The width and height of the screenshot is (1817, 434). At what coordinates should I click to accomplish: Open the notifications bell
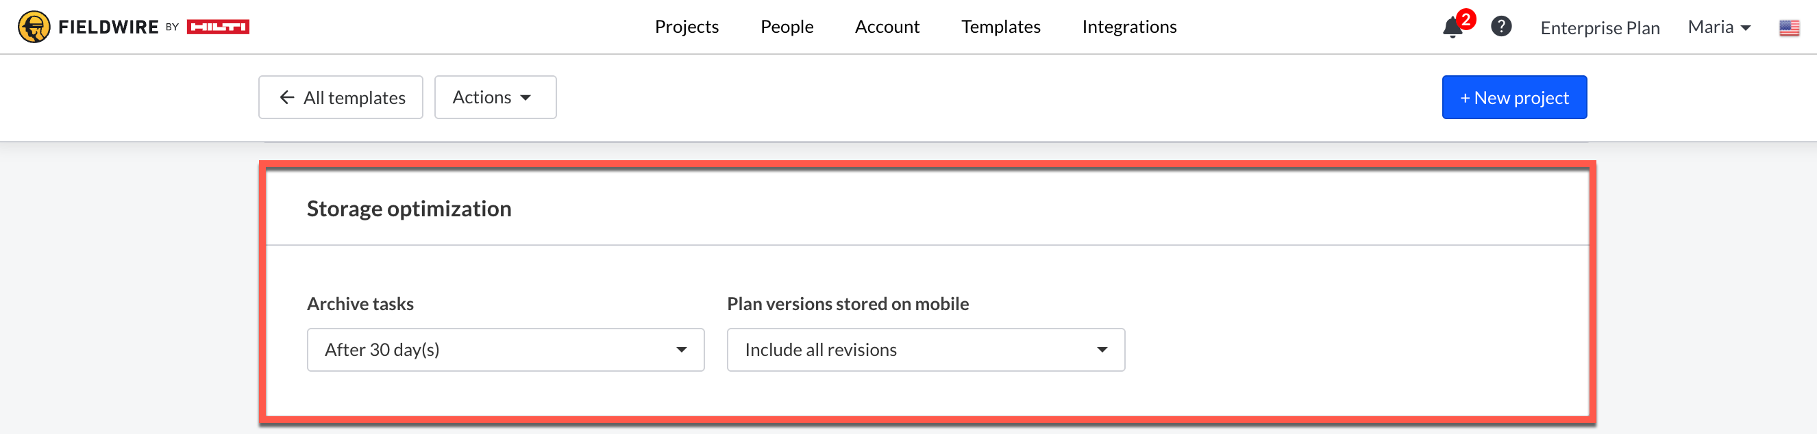[x=1452, y=28]
